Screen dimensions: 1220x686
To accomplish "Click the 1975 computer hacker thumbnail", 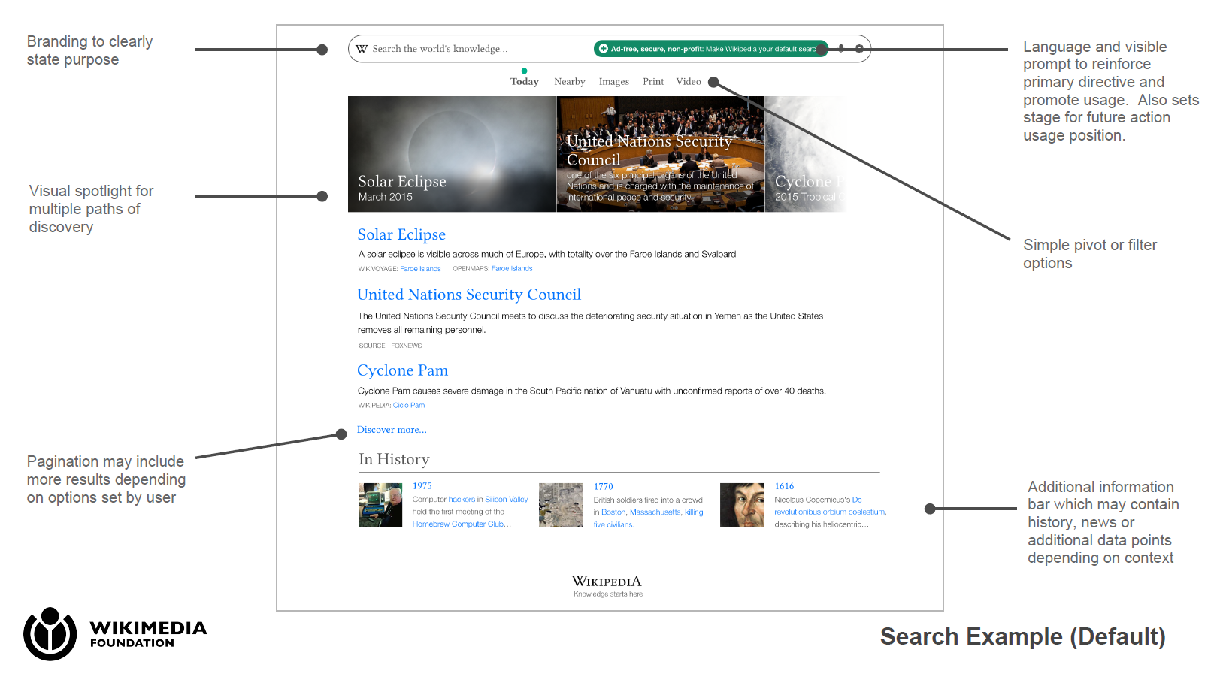I will tap(380, 505).
